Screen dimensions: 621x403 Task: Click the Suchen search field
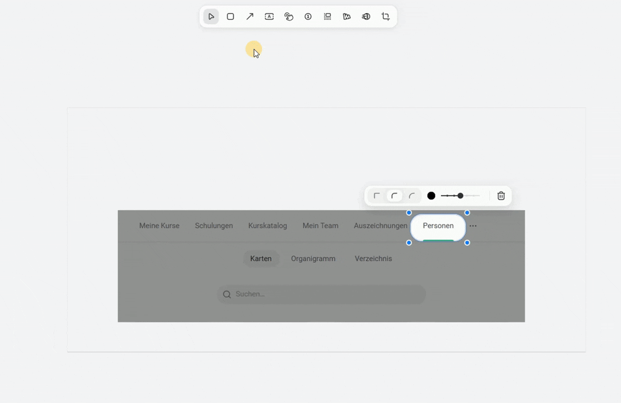pos(323,294)
